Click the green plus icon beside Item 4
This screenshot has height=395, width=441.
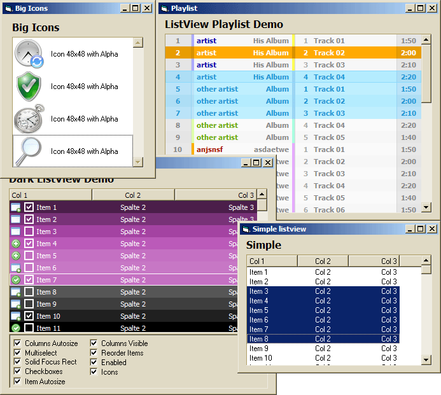(x=16, y=244)
